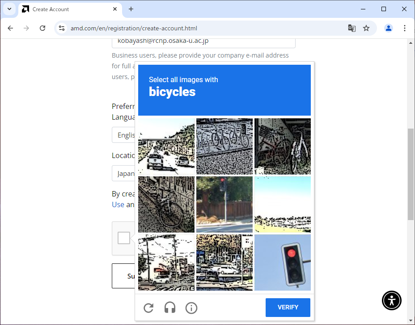Viewport: 415px width, 325px height.
Task: Expand the tab search chevron
Action: 9,9
